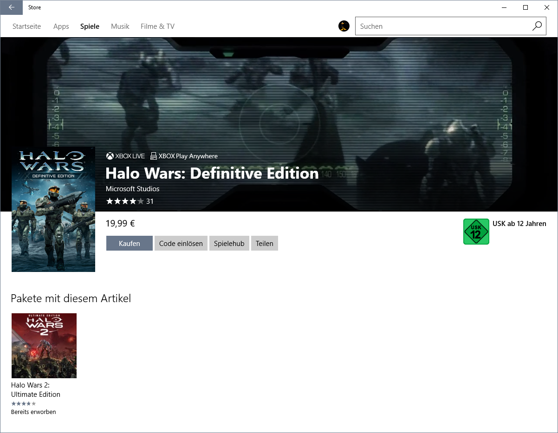Open Halo Wars 2 Ultimate Edition thumbnail
The height and width of the screenshot is (433, 558).
(44, 346)
